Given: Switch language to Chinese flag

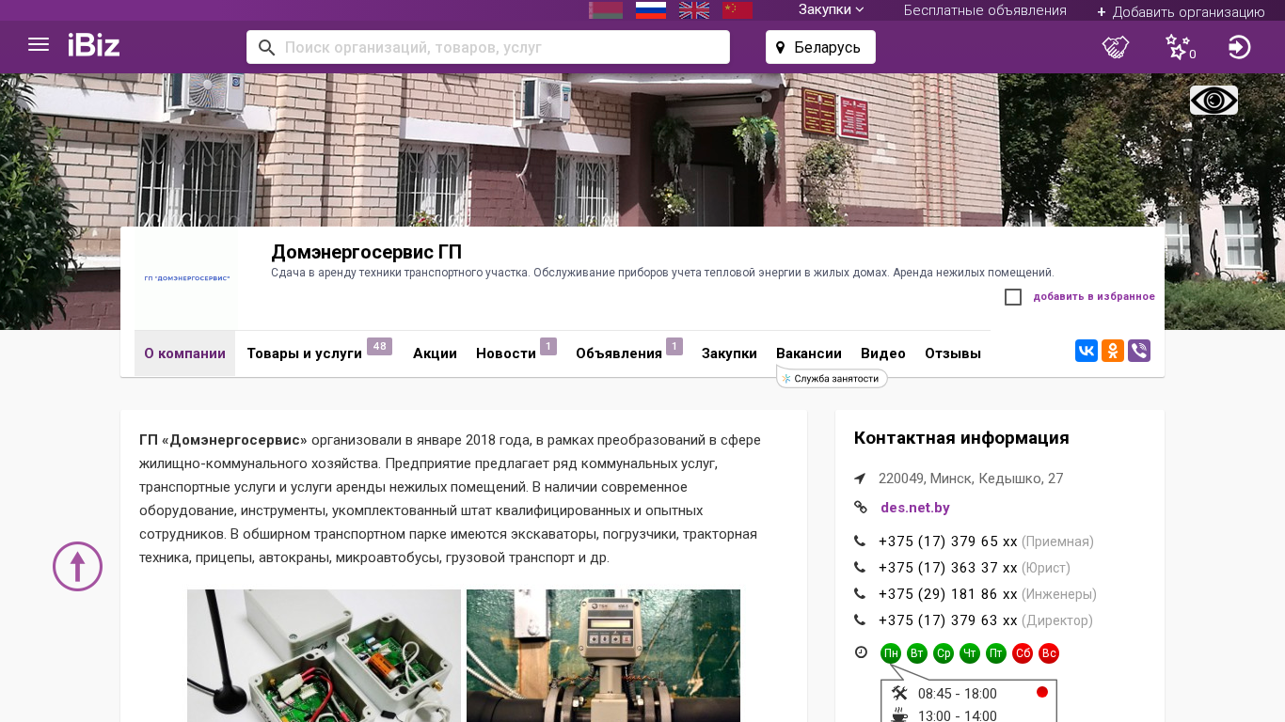Looking at the screenshot, I should click(738, 10).
